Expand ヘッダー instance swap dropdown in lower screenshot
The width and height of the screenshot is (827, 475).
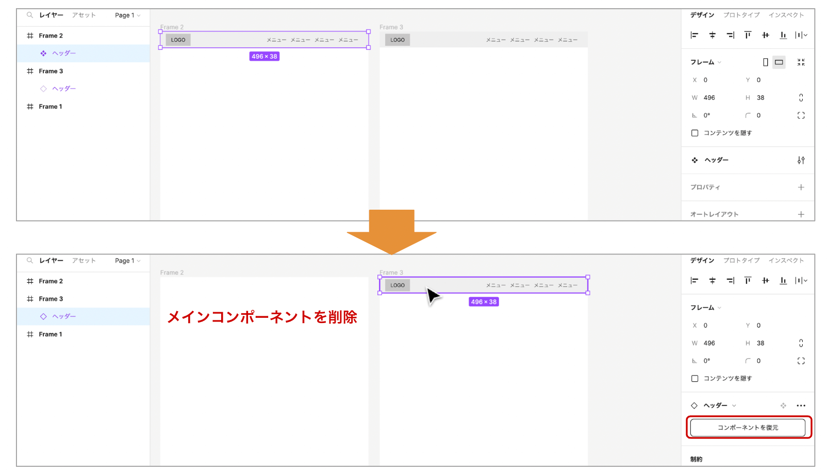tap(734, 406)
